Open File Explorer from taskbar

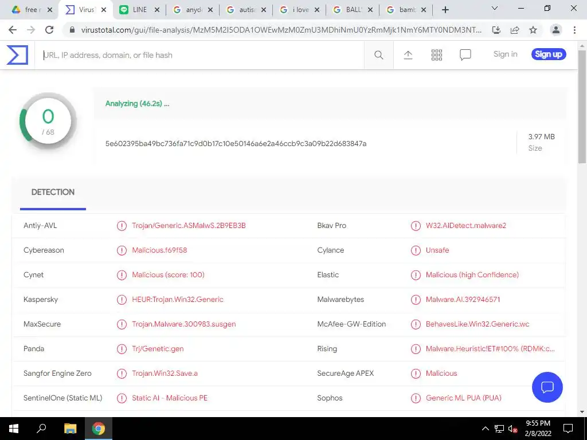click(70, 429)
